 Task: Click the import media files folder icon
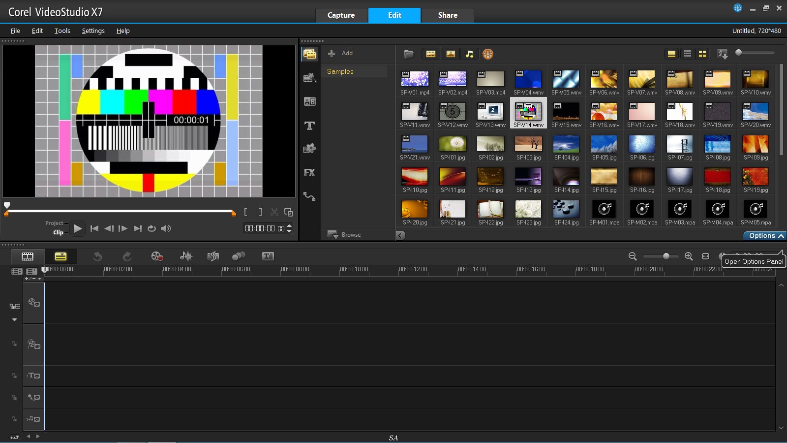click(409, 54)
